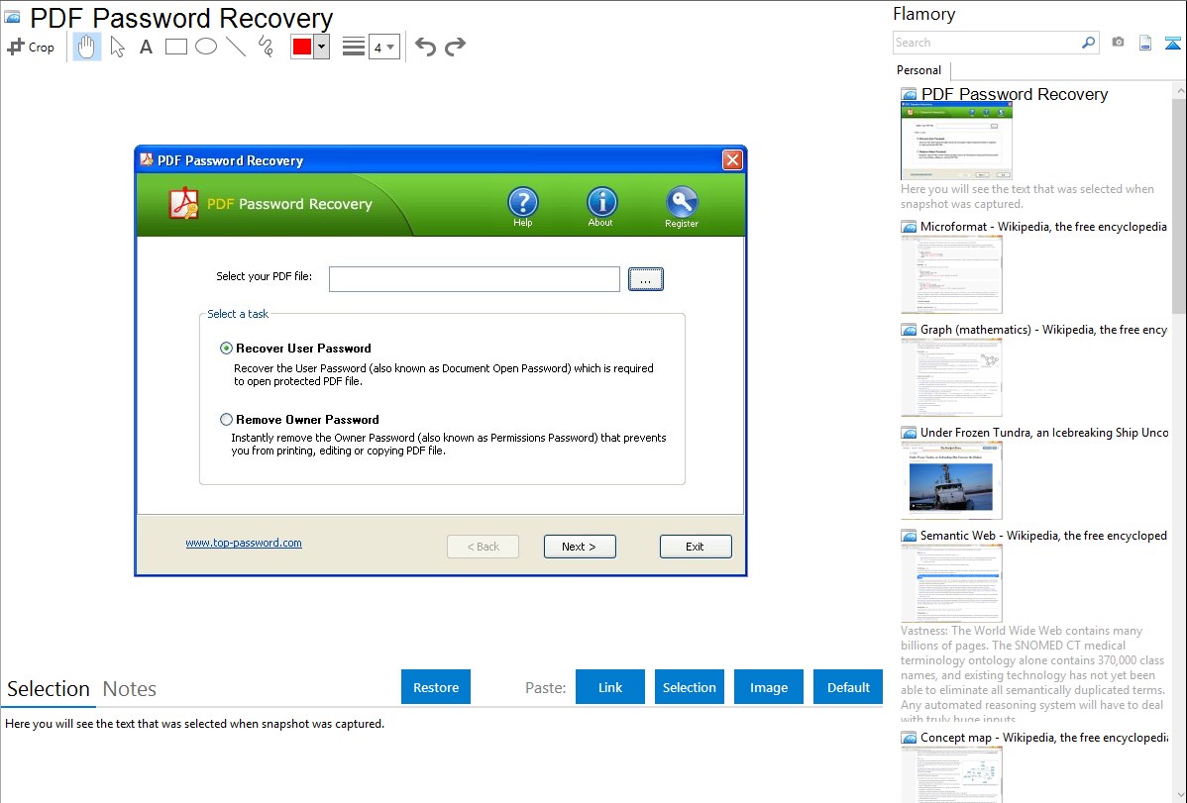Screen dimensions: 1187x803
Task: Click the red color swatch
Action: coord(302,47)
